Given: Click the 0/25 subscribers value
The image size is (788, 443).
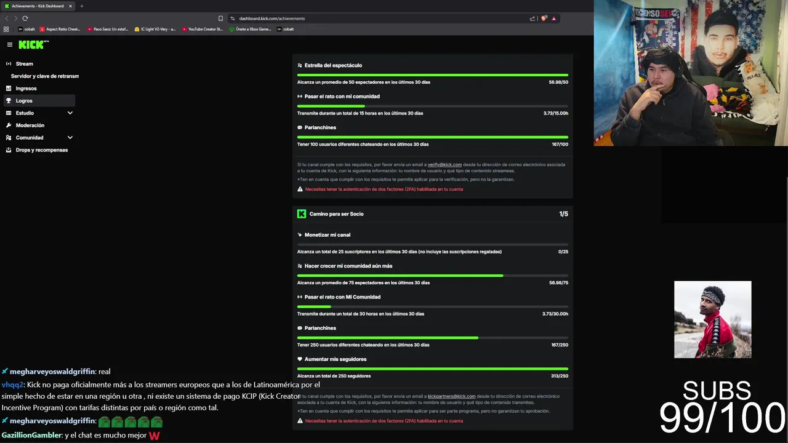Looking at the screenshot, I should pyautogui.click(x=563, y=252).
